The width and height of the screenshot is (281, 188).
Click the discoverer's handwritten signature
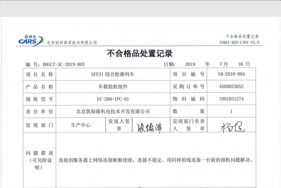[x=150, y=128]
